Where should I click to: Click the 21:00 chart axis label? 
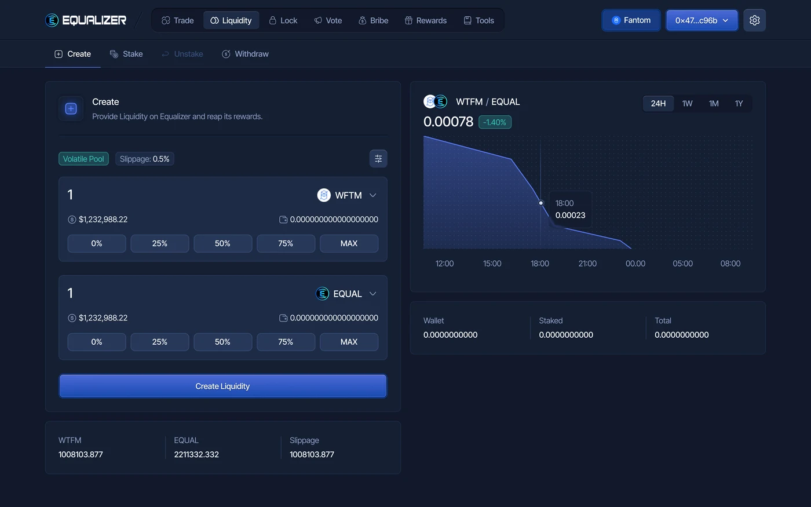tap(587, 264)
